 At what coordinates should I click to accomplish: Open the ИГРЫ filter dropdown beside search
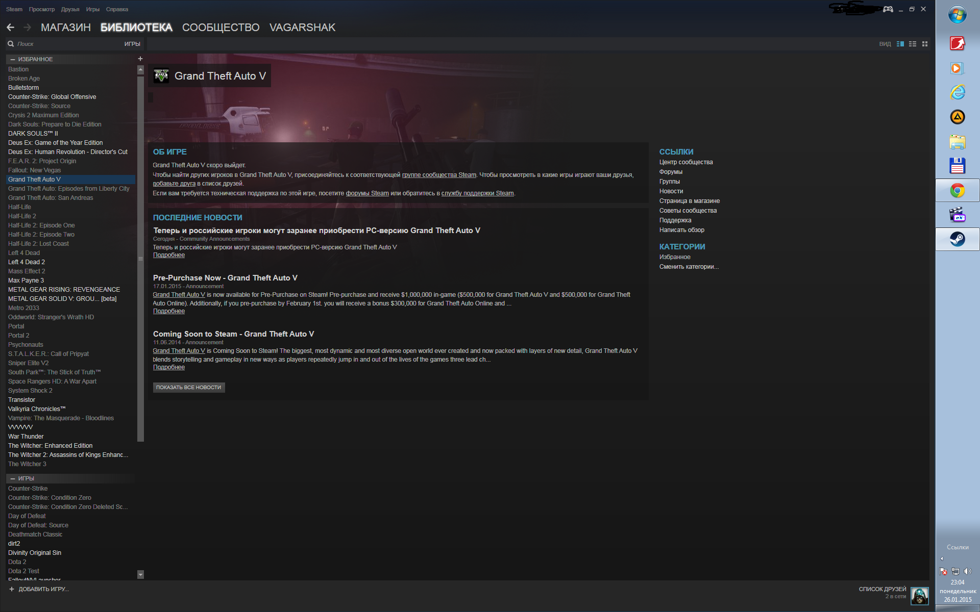(132, 44)
